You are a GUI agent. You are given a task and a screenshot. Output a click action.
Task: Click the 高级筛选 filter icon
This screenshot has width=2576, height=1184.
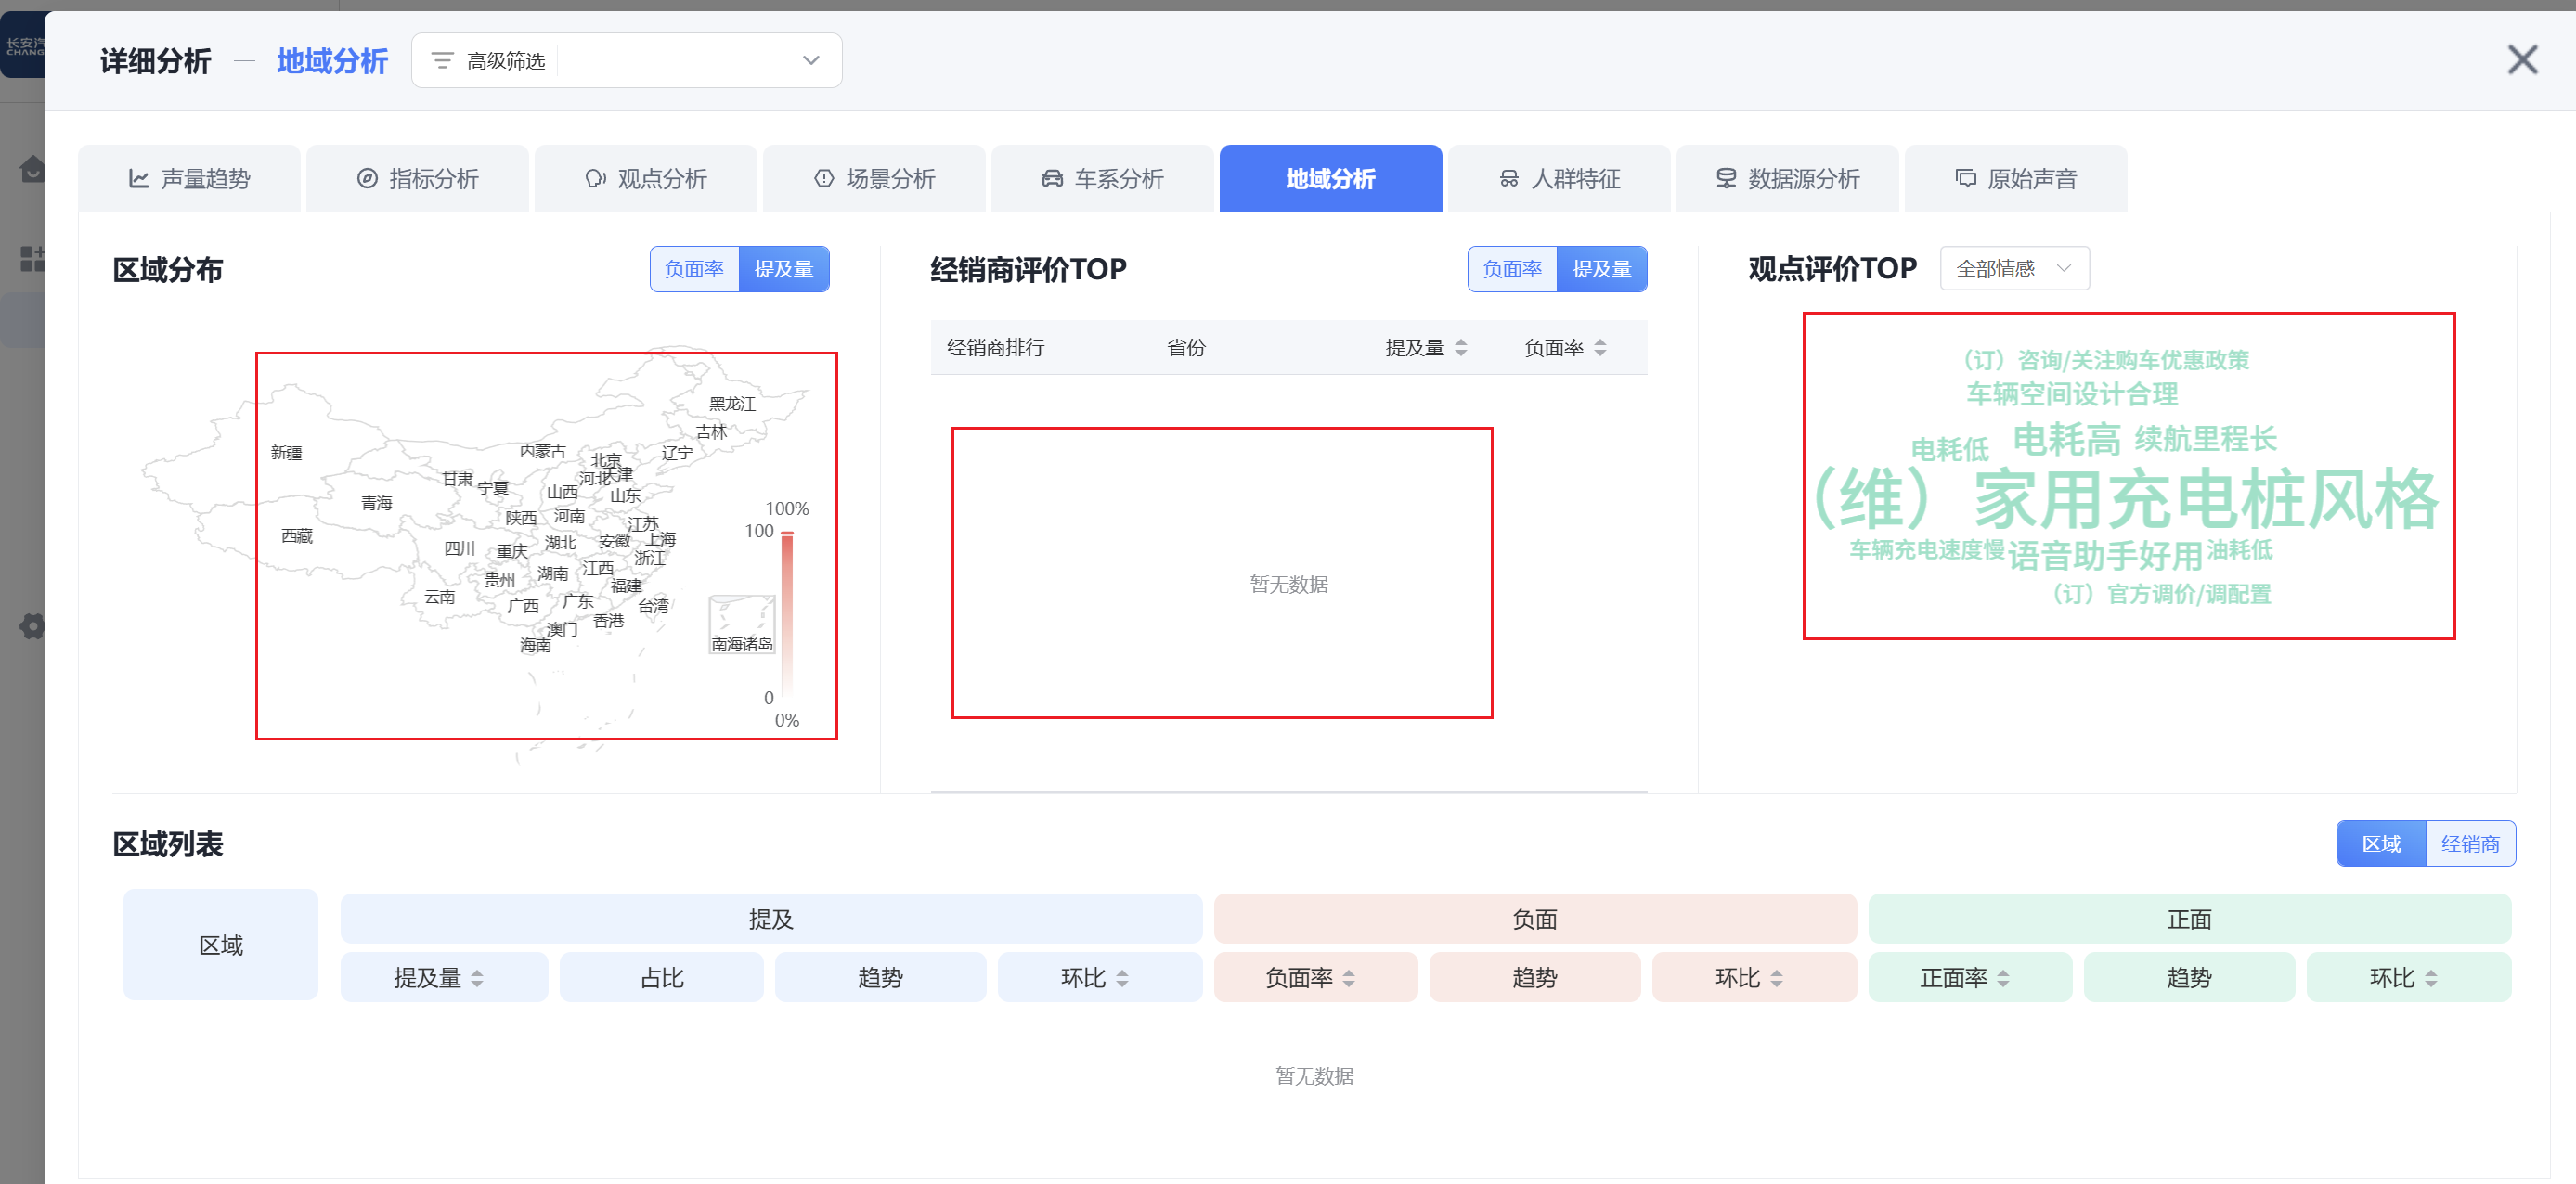(442, 61)
